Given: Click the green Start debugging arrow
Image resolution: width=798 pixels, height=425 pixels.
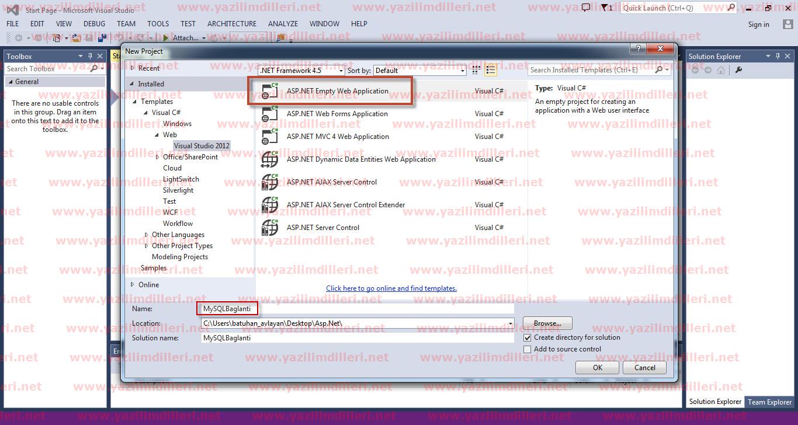Looking at the screenshot, I should point(166,37).
